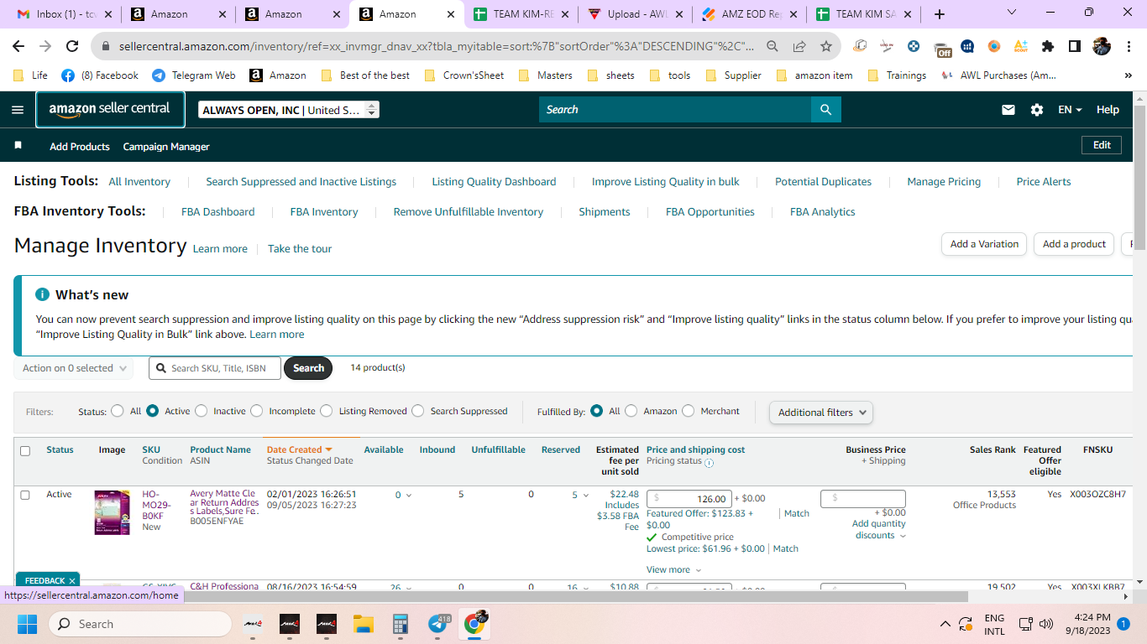Image resolution: width=1147 pixels, height=644 pixels.
Task: Open the EN language dropdown
Action: 1070,110
